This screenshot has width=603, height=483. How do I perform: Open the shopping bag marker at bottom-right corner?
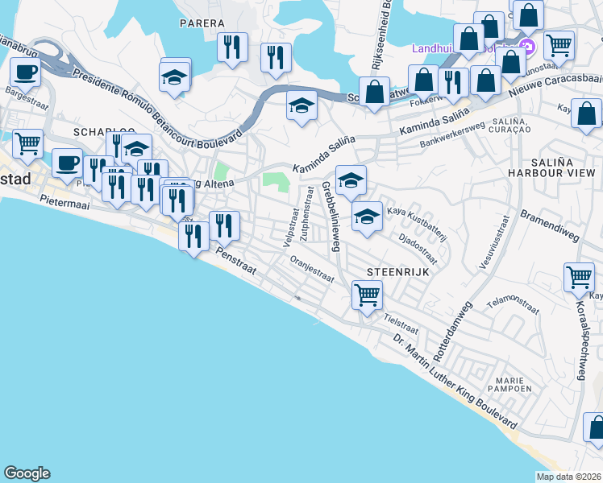[597, 429]
